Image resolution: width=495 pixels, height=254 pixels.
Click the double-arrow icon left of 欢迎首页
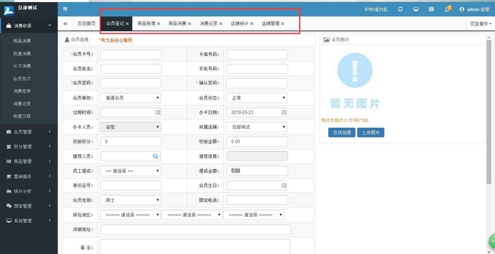65,23
